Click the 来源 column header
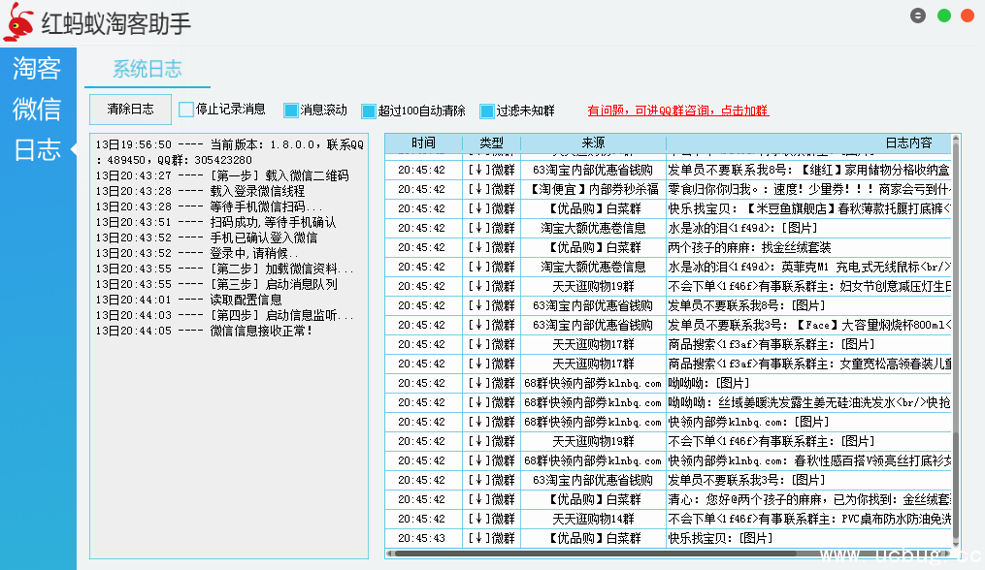 [593, 143]
